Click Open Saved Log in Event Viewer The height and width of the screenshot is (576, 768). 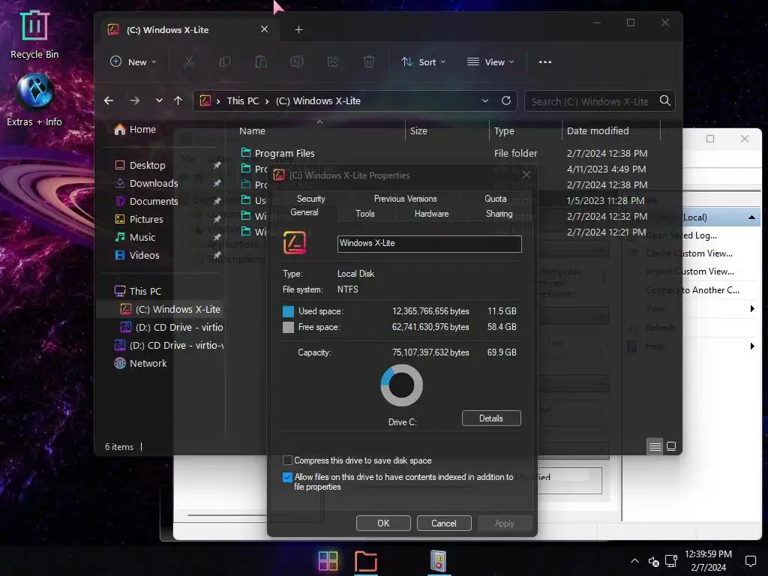[x=681, y=235]
